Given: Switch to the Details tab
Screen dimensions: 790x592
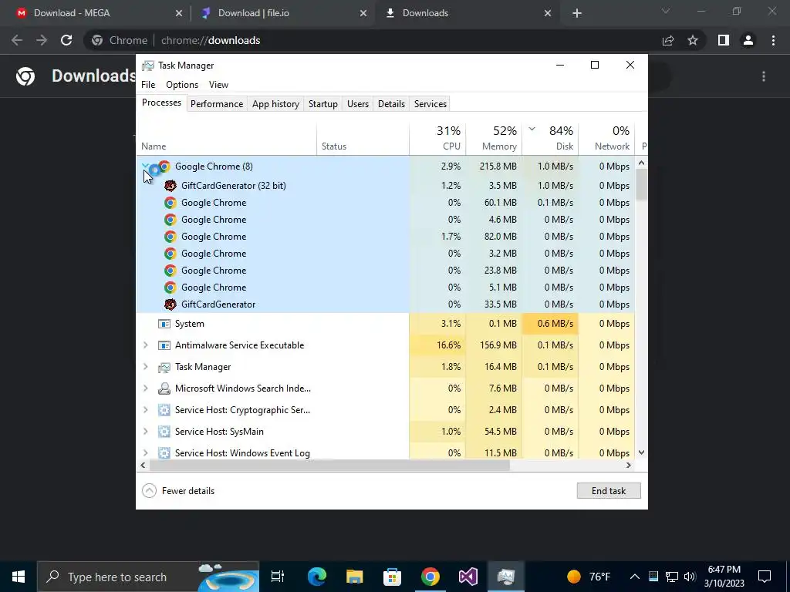Looking at the screenshot, I should 391,104.
